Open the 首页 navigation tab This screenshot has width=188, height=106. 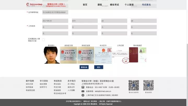click(85, 5)
